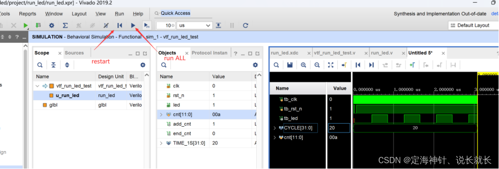Viewport: 499px width, 169px height.
Task: Click the Relaunch simulation refresh icon
Action: tap(245, 25)
